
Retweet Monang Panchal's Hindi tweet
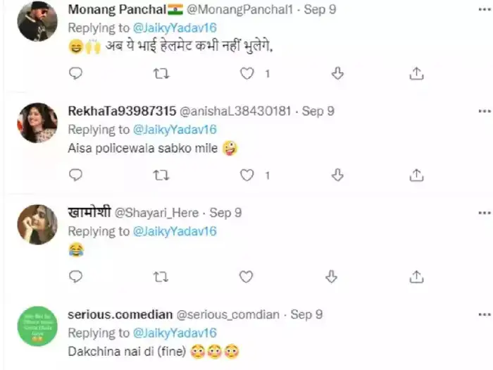tap(161, 73)
